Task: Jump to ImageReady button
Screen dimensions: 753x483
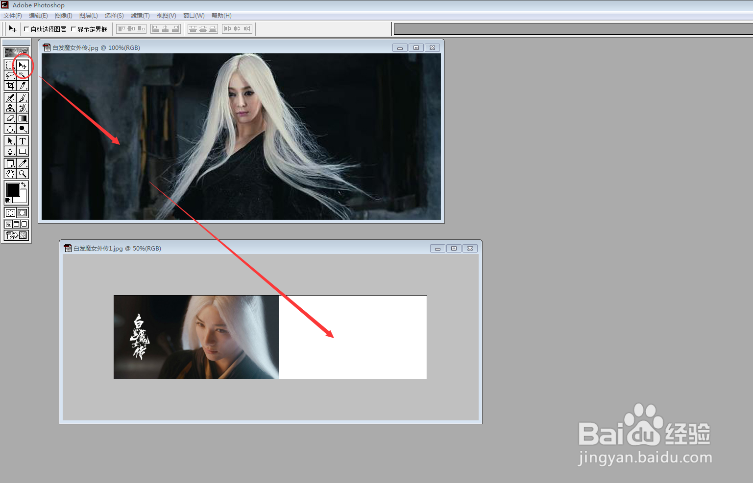Action: point(16,235)
